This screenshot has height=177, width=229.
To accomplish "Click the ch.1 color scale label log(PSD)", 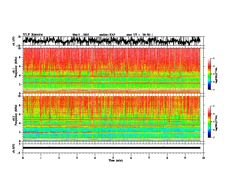I will 217,75.
